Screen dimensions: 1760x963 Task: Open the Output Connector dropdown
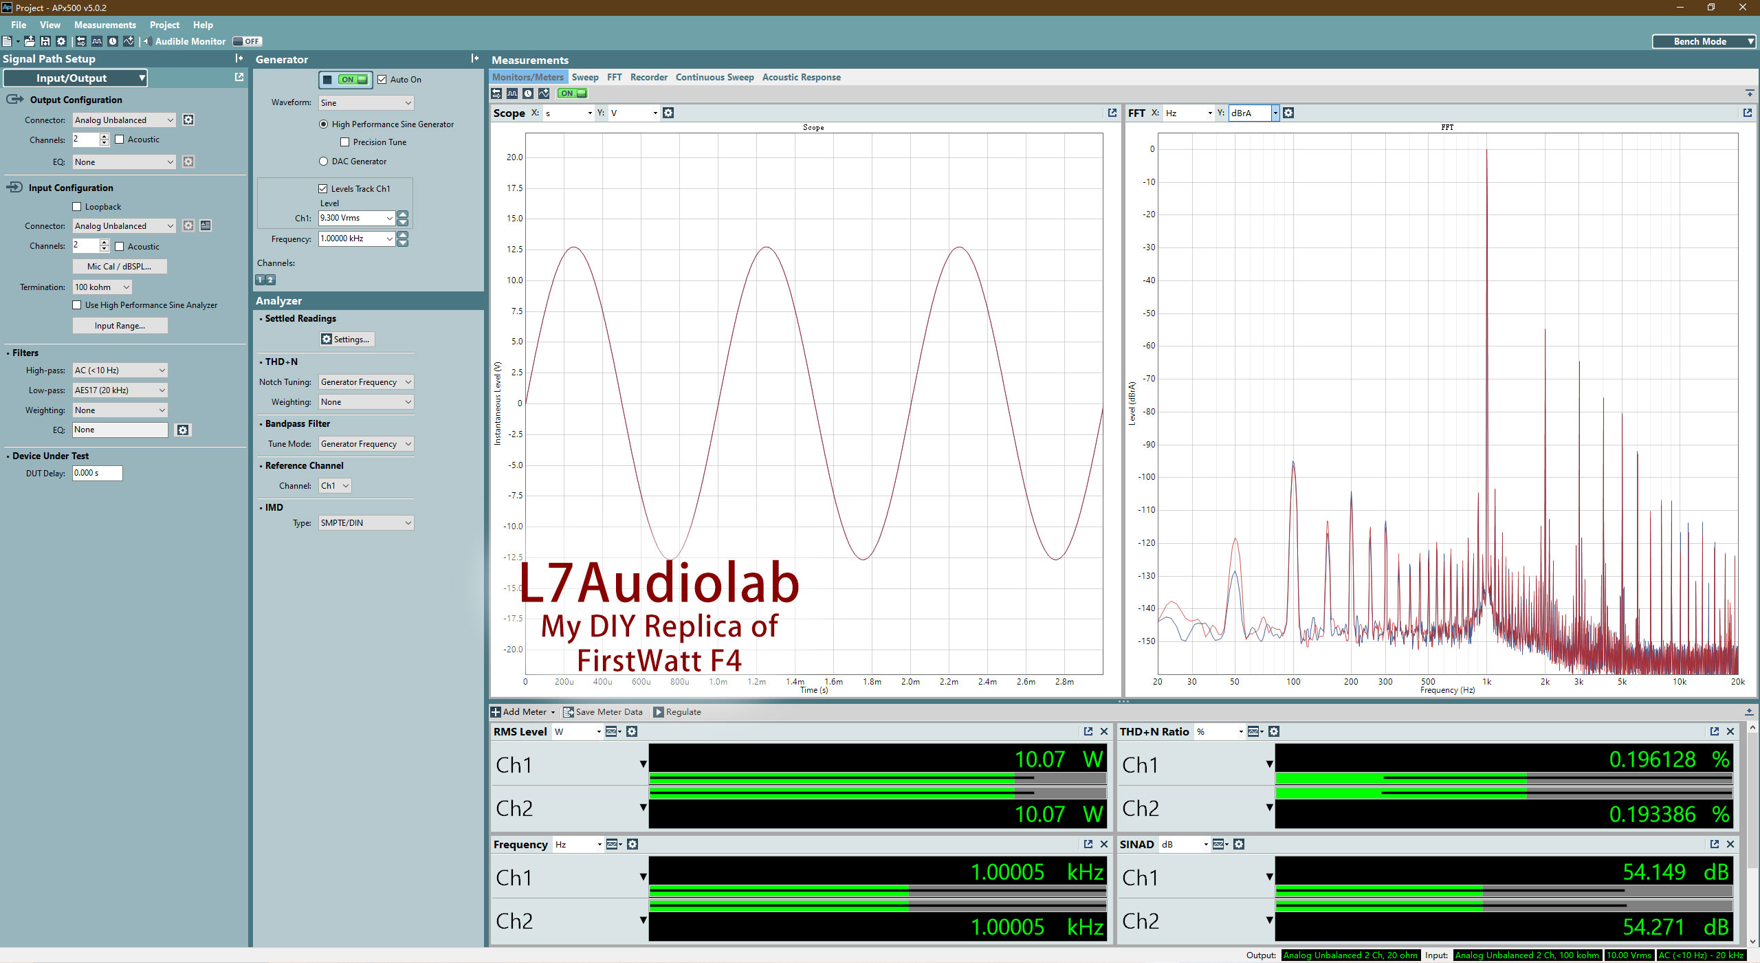[124, 120]
